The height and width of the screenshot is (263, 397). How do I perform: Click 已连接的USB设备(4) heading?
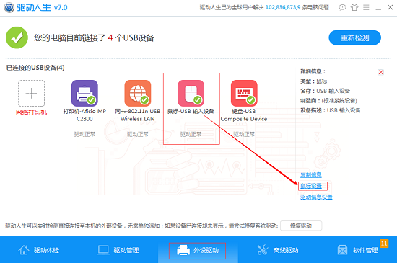[x=35, y=68]
